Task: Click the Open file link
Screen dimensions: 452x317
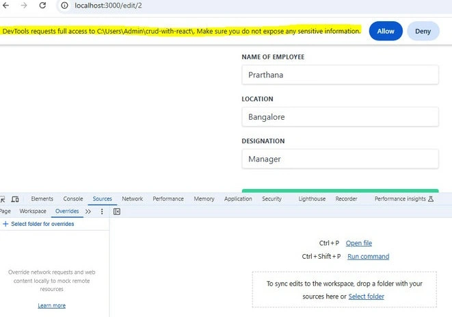Action: coord(359,243)
